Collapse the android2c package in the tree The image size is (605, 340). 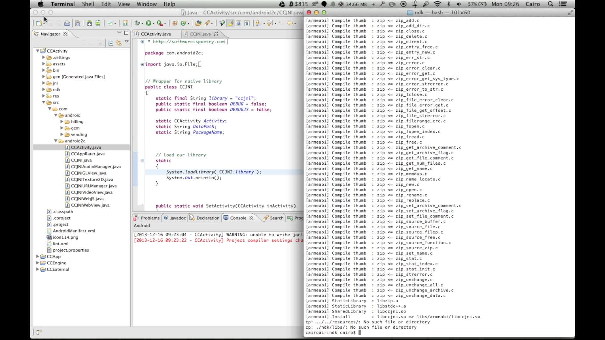coord(55,141)
